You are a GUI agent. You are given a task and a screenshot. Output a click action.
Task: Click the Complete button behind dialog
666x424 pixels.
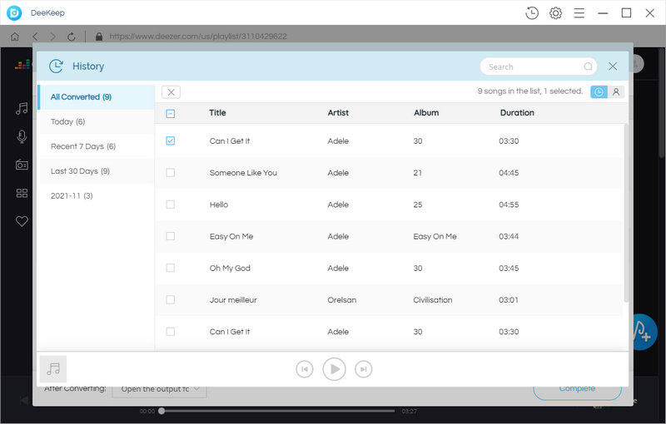click(x=577, y=391)
